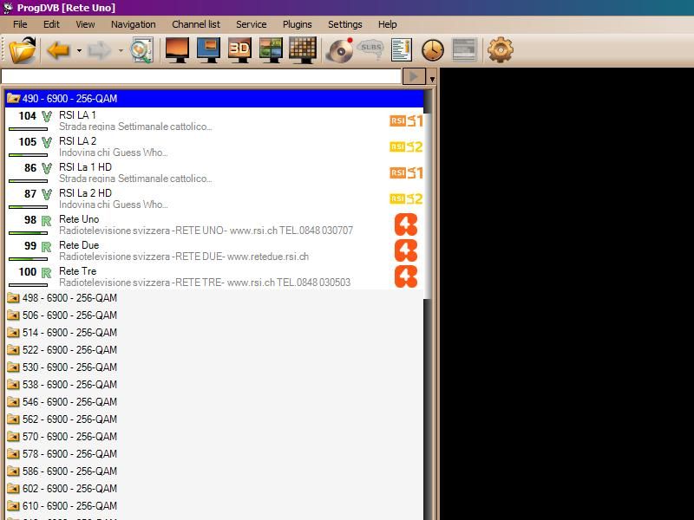Screen dimensions: 694x520
Task: Open dropdown arrow beside back button
Action: tap(79, 51)
